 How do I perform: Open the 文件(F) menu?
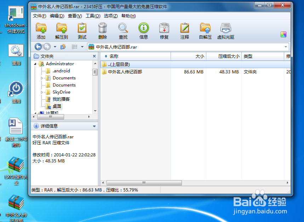coord(39,16)
